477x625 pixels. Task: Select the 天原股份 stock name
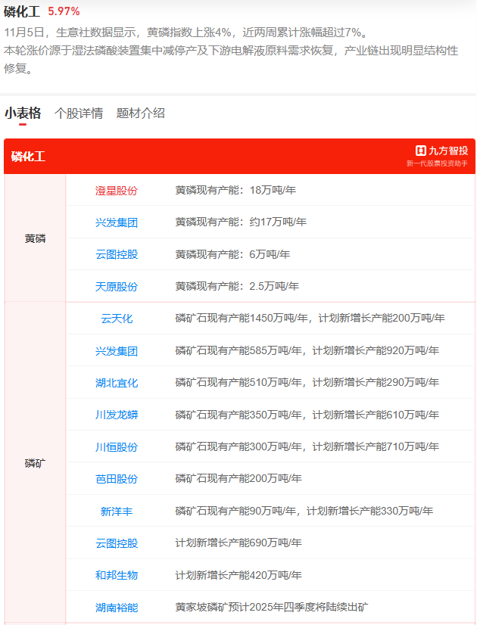pos(117,287)
